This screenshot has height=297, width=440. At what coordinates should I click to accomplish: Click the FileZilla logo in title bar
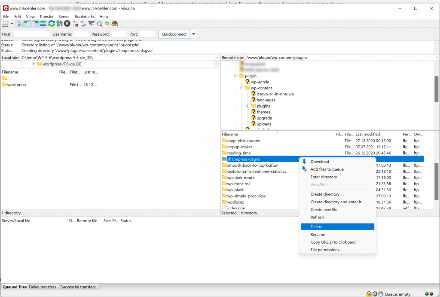6,8
